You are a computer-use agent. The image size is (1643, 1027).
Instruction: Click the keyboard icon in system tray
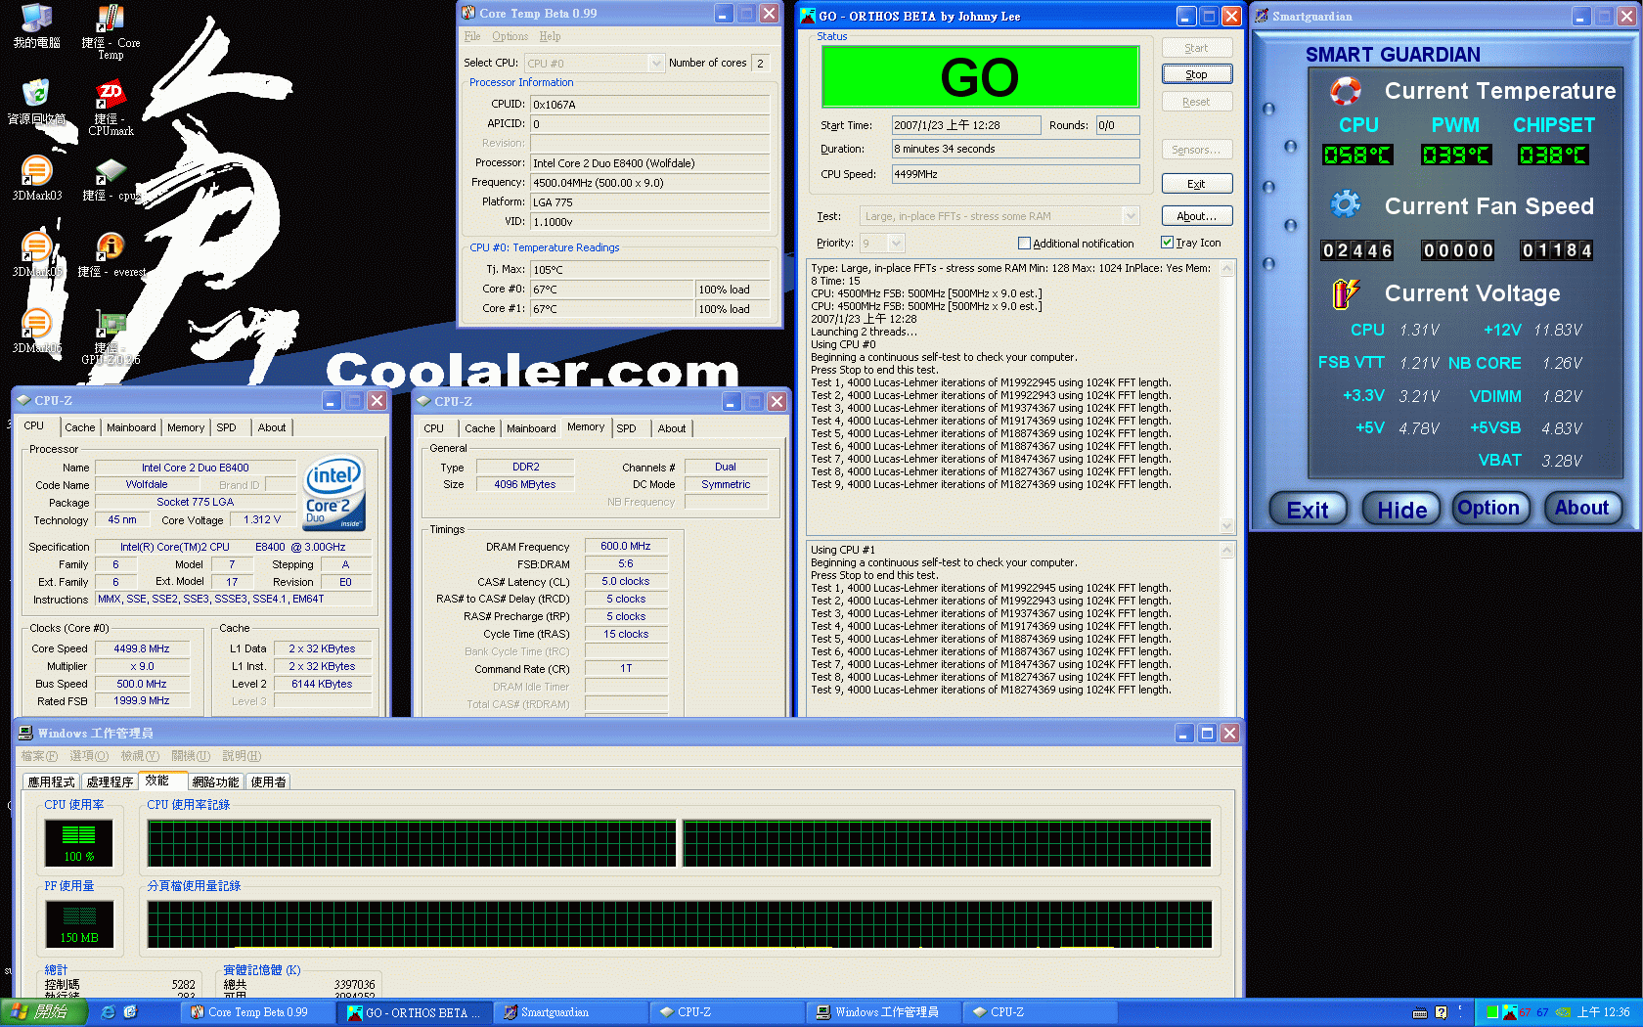1420,1012
